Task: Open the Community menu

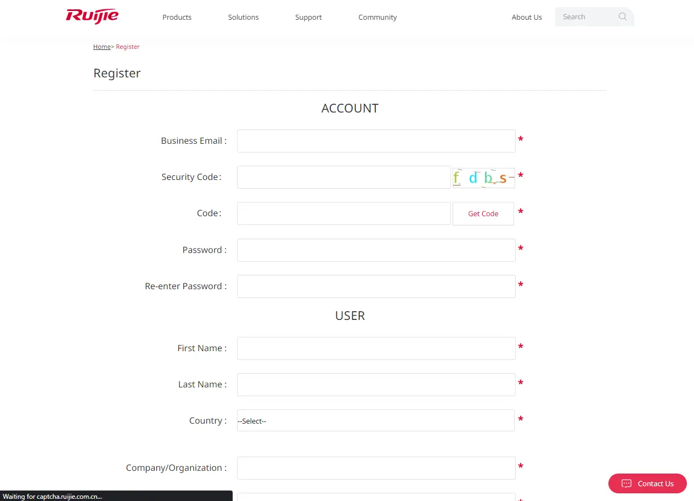Action: [x=377, y=17]
